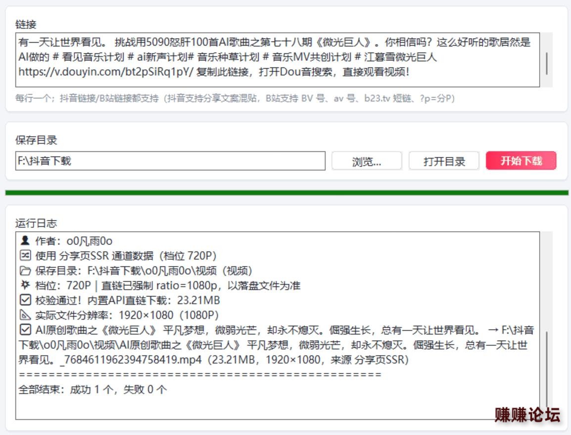Click the file name _7684611962394758419.mp4
571x435 pixels.
pos(131,360)
